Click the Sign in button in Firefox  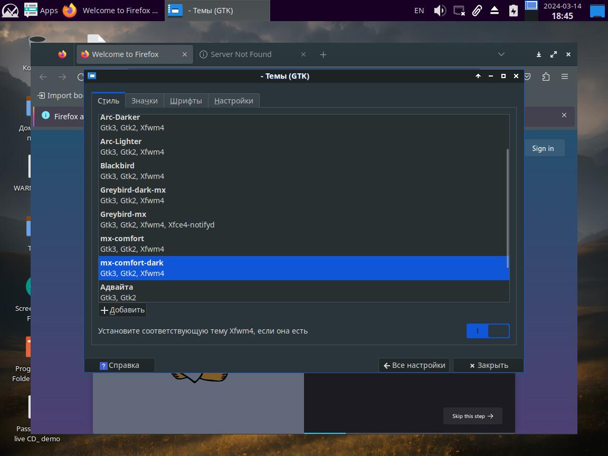tap(543, 148)
